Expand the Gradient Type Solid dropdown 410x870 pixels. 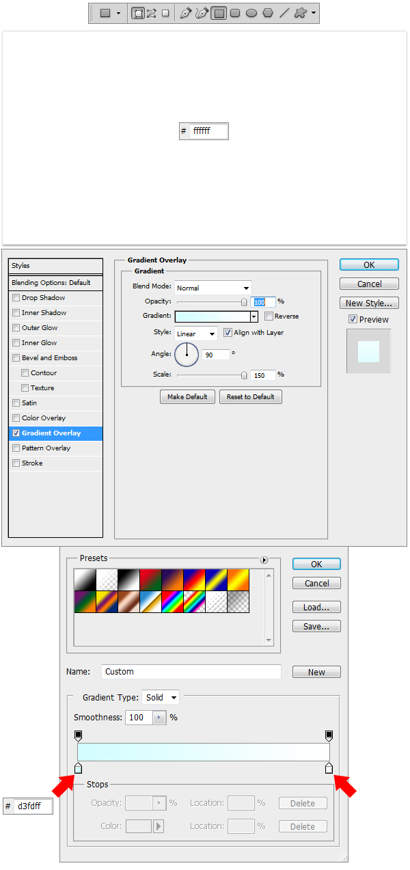point(161,698)
